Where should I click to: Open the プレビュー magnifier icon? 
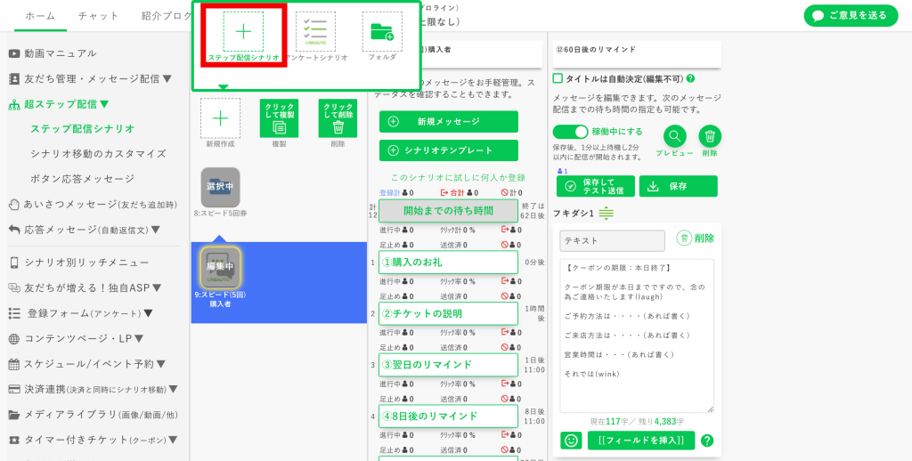(x=675, y=136)
